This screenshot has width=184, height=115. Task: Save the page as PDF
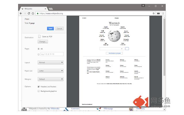point(50,28)
